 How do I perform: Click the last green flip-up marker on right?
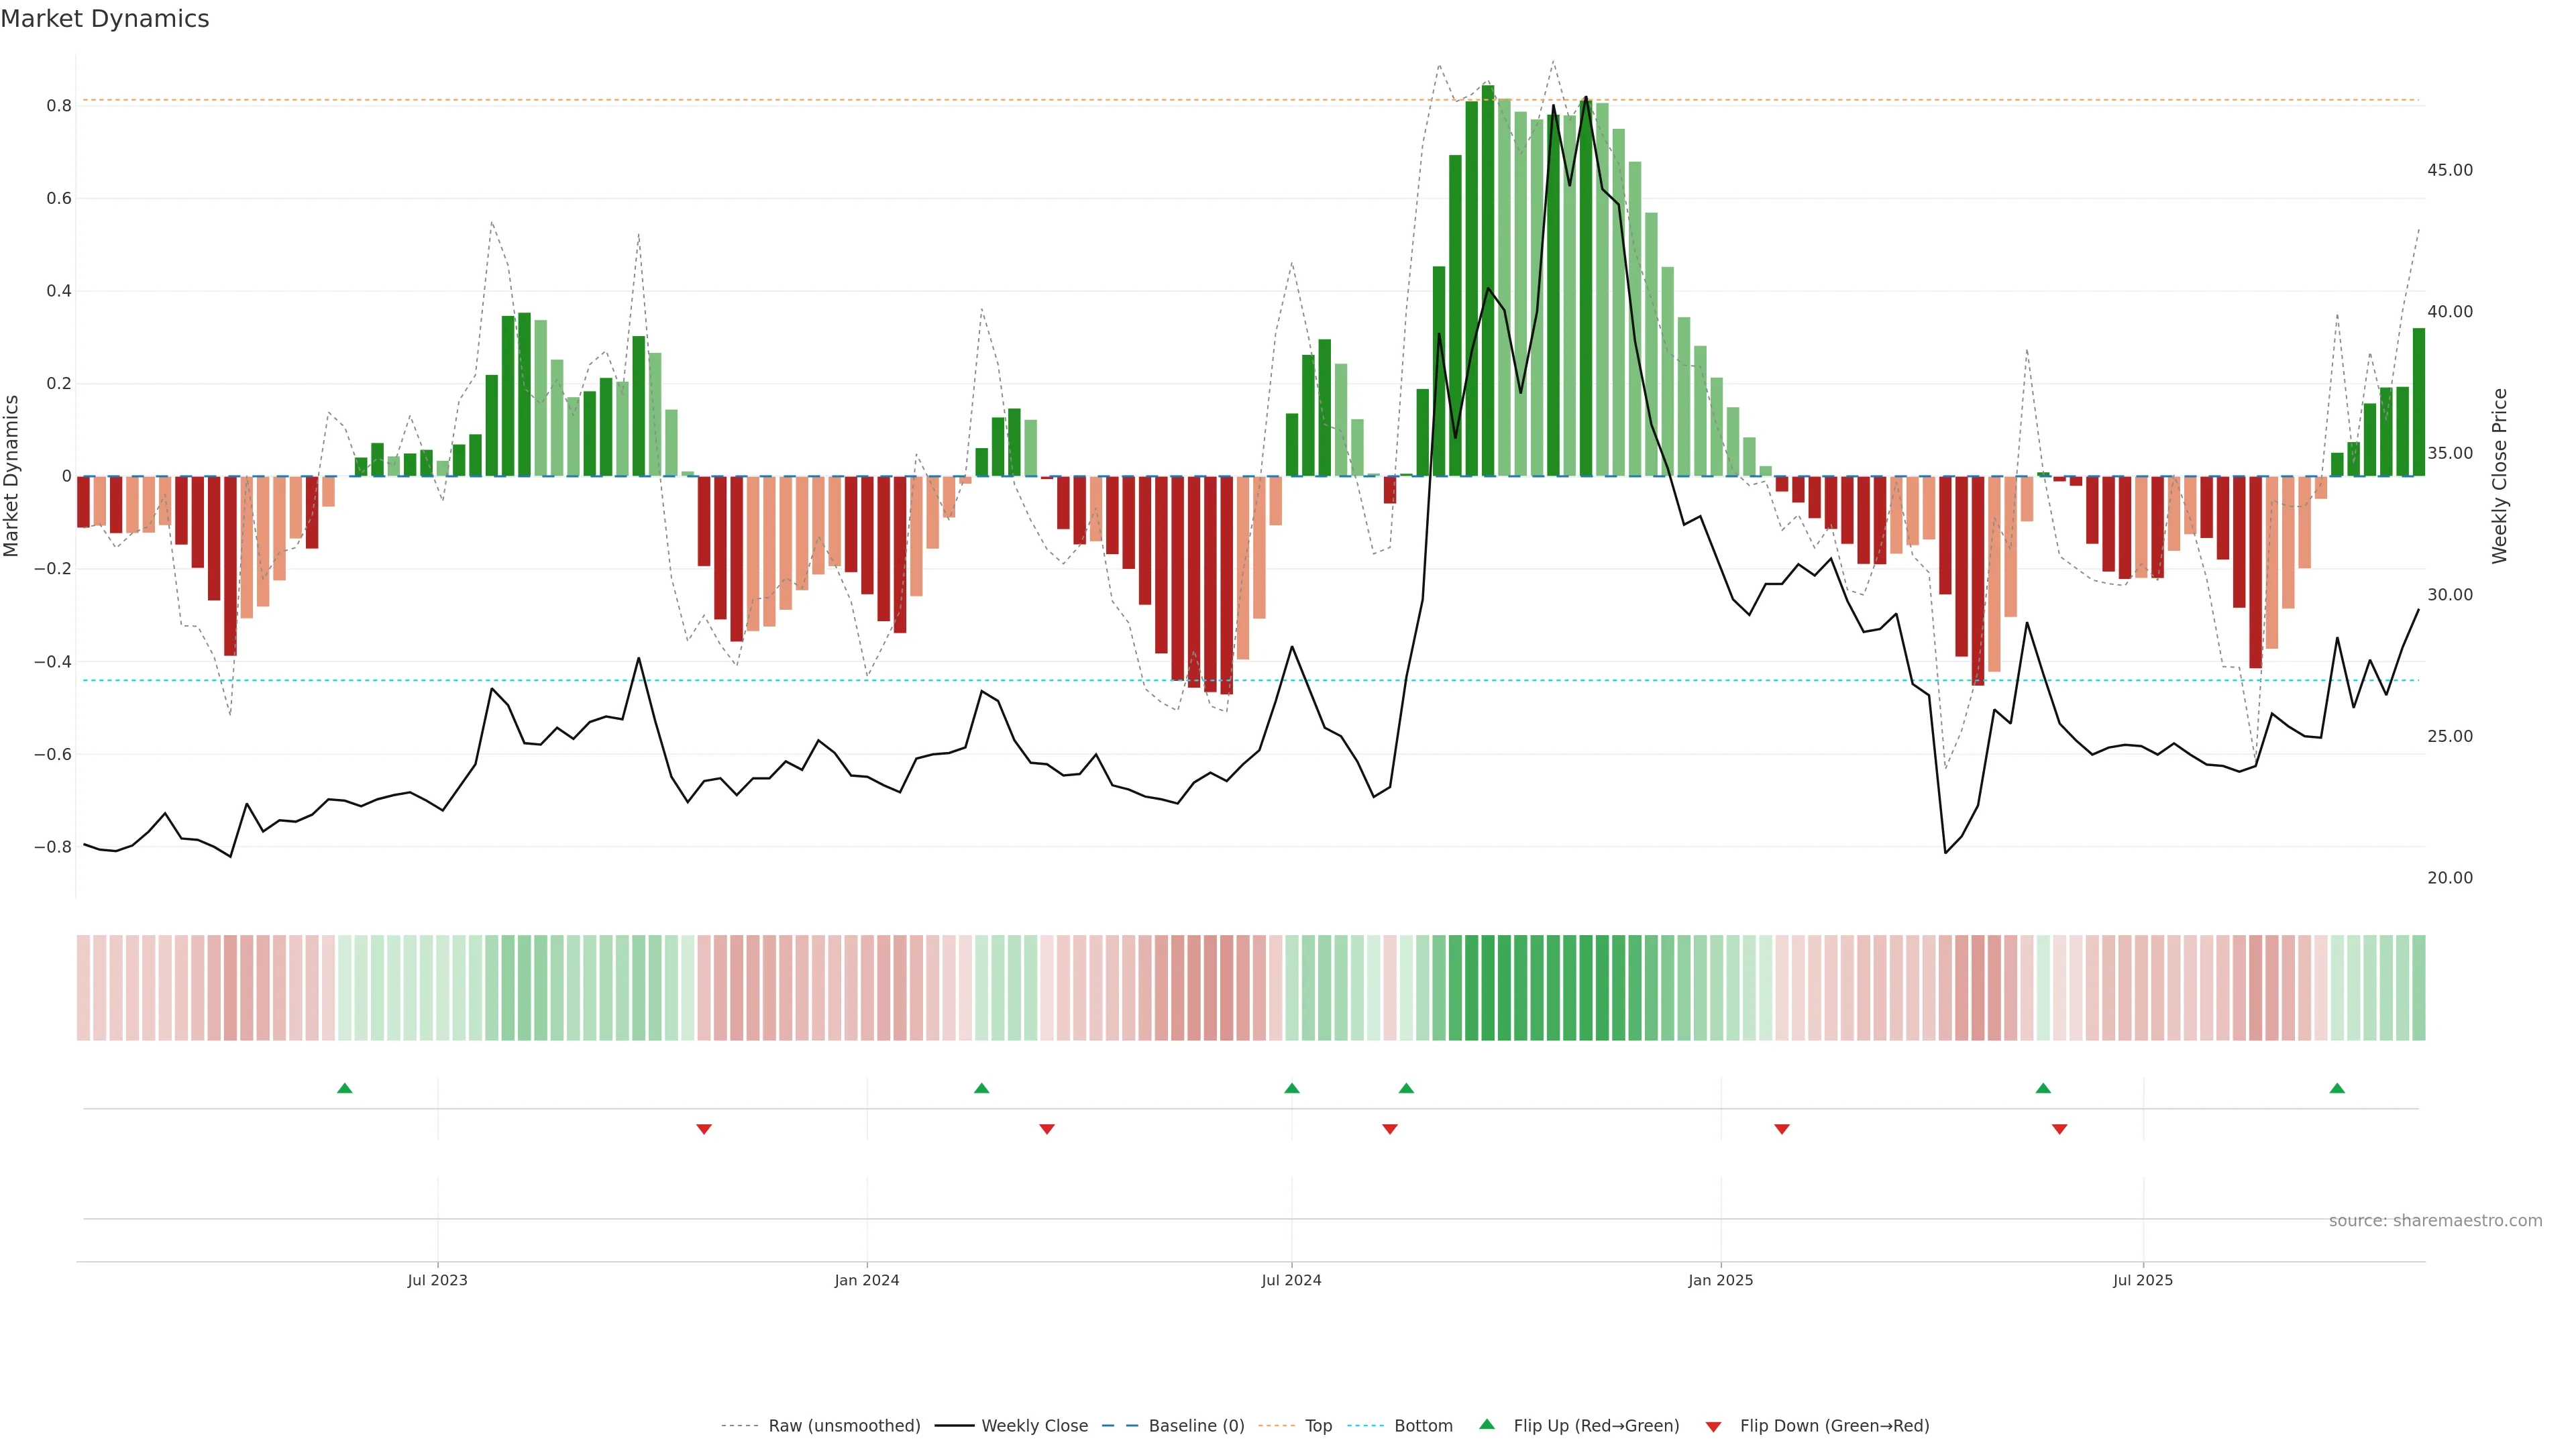tap(2337, 1088)
